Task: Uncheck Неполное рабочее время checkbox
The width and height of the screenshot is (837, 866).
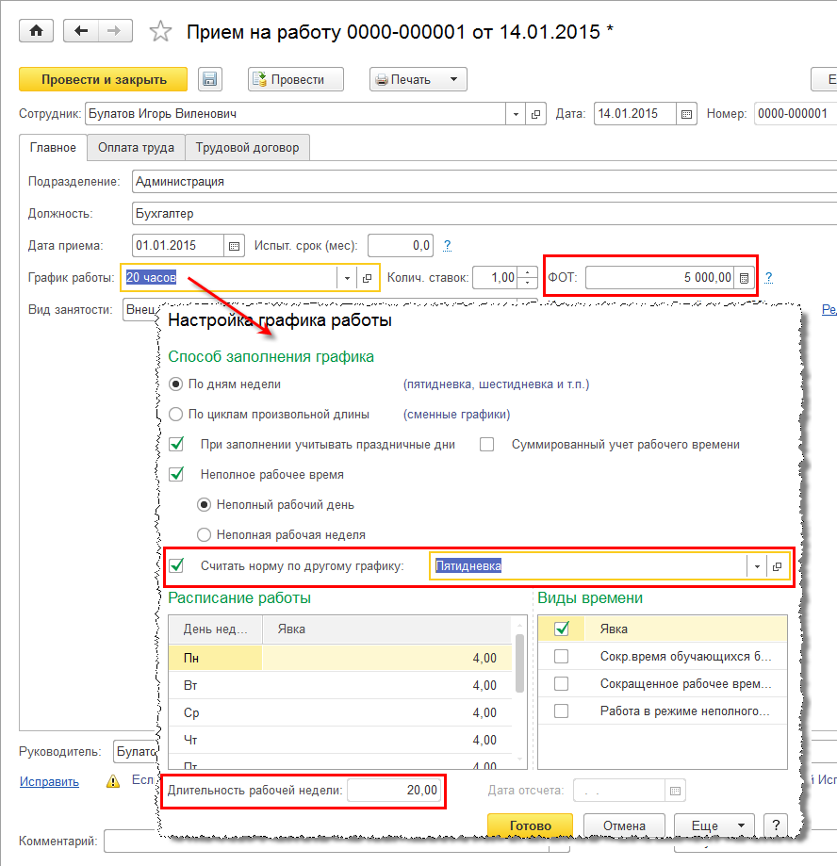Action: 176,475
